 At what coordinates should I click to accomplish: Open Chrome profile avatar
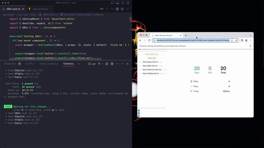click(246, 40)
